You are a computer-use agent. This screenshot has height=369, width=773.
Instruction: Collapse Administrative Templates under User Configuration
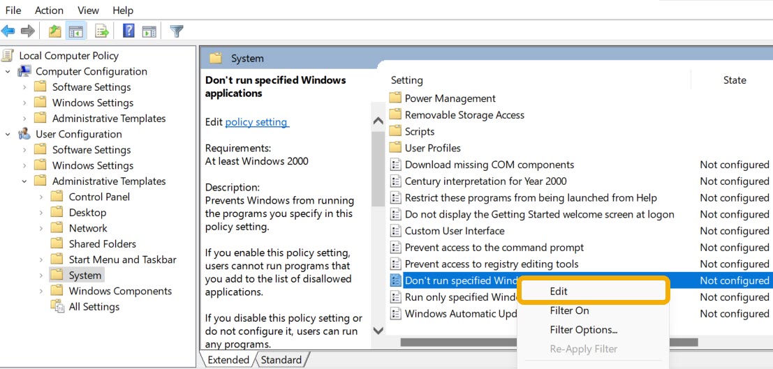[x=24, y=181]
